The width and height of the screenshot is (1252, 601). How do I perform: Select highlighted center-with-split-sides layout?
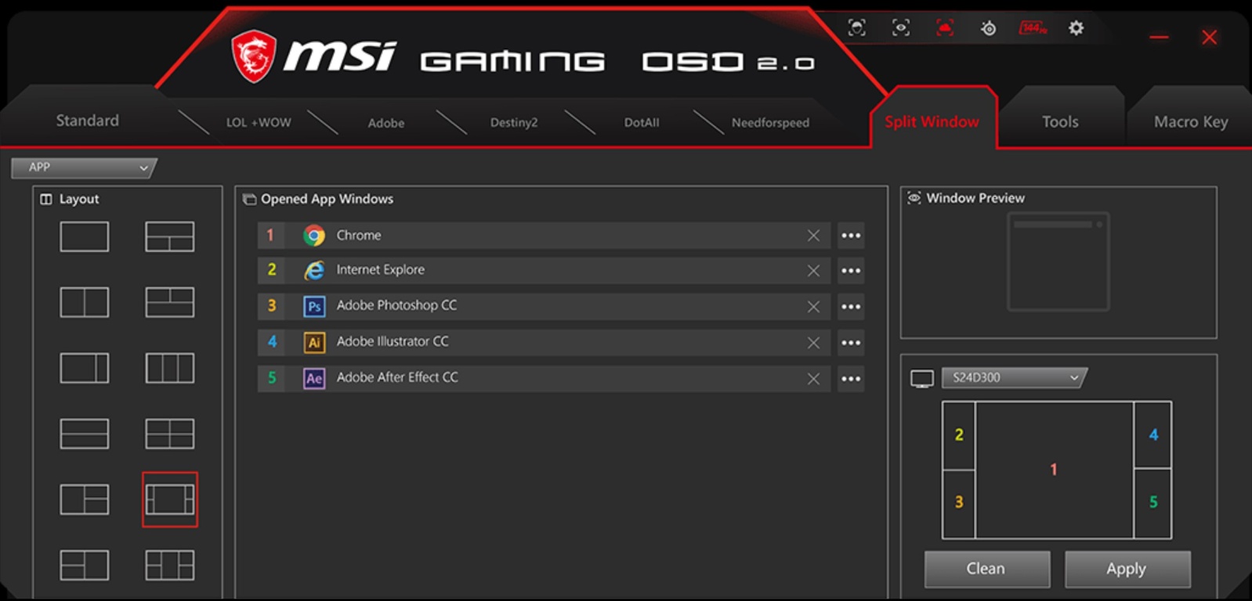[170, 499]
